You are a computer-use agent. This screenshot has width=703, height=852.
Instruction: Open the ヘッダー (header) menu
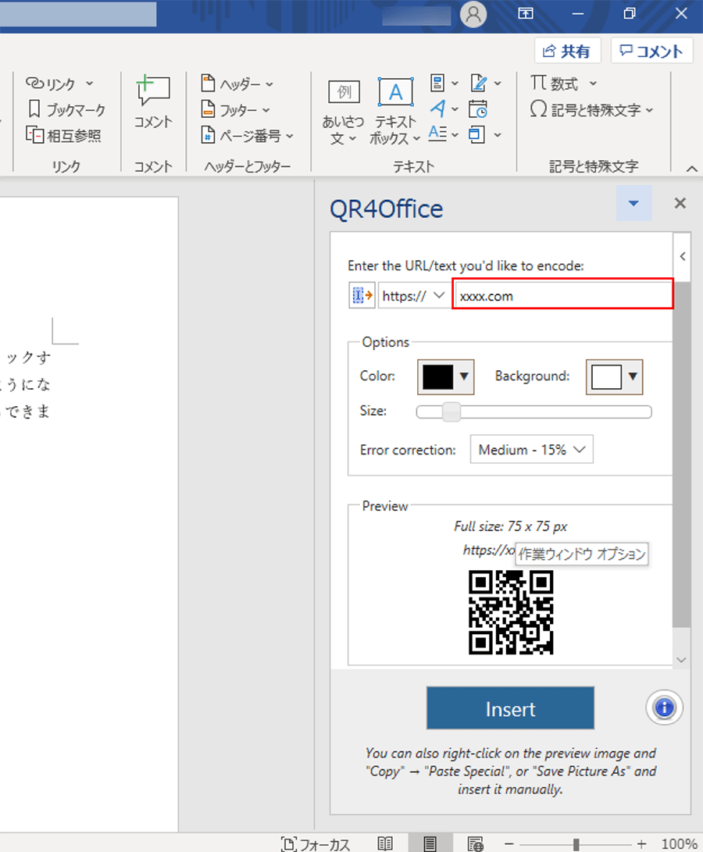237,84
